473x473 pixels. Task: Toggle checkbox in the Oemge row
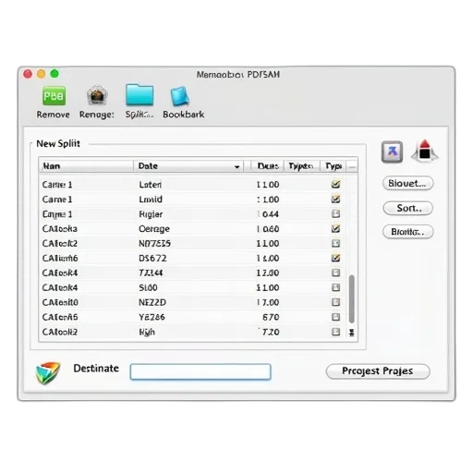(x=335, y=228)
